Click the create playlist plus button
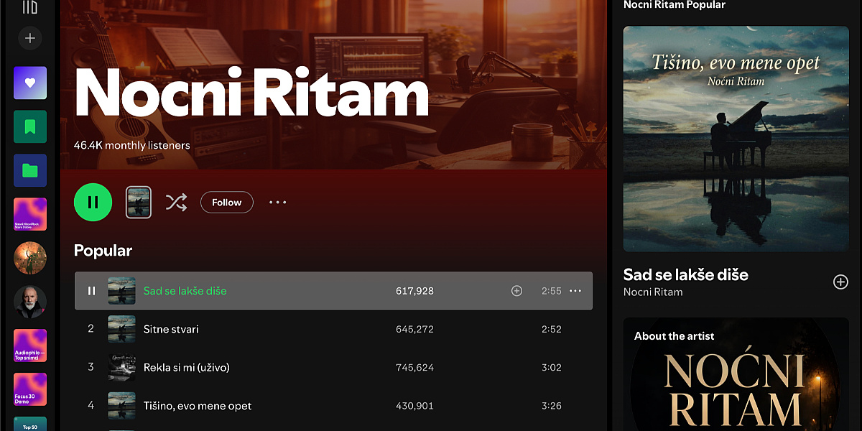Image resolution: width=862 pixels, height=431 pixels. (x=30, y=38)
